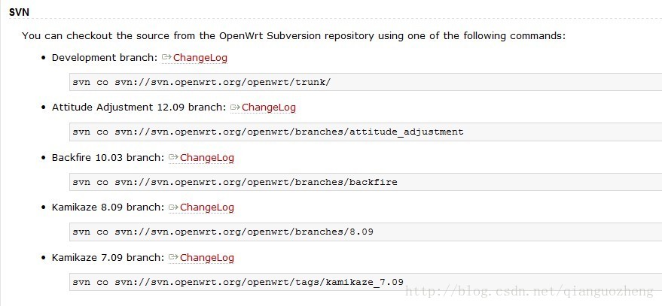Open the Kamikaze 8.09 ChangeLog link
662x306 pixels.
[x=207, y=208]
